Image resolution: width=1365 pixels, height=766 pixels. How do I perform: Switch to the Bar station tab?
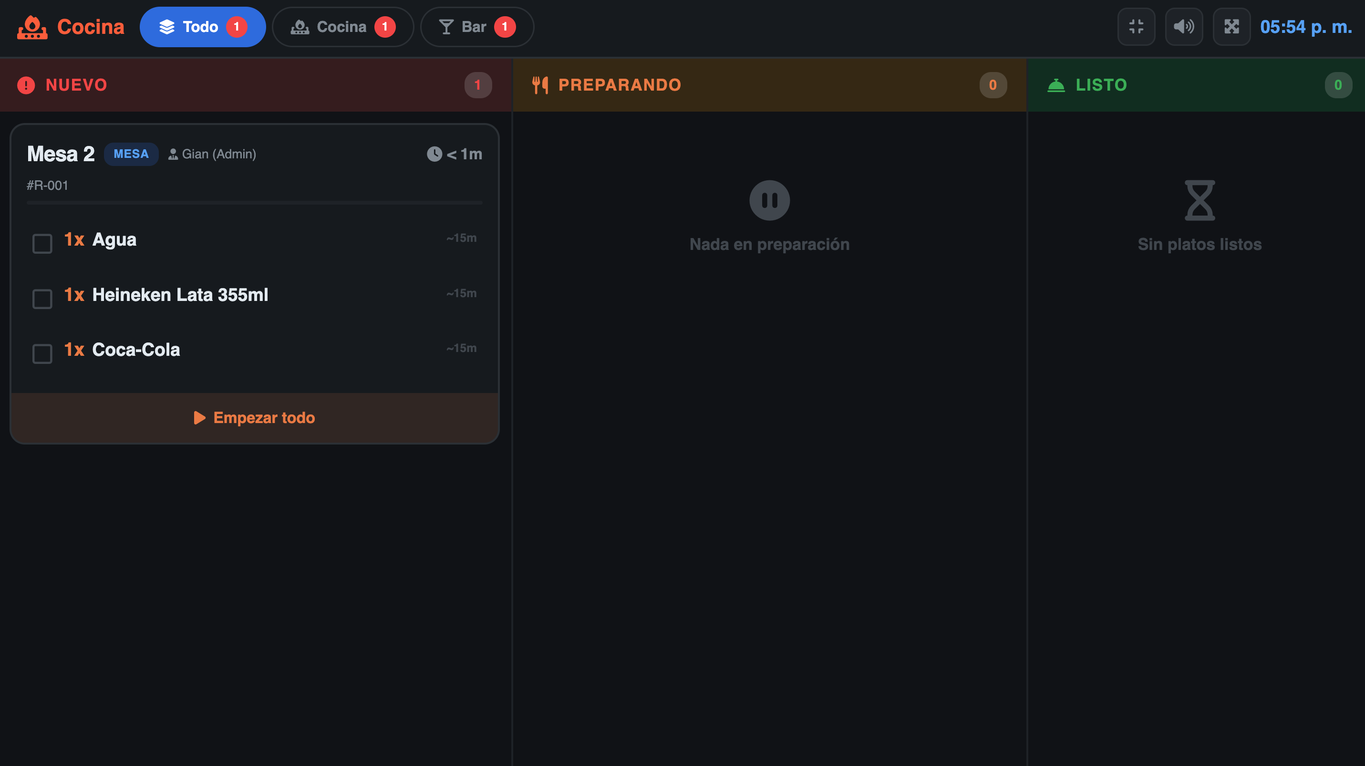(477, 27)
